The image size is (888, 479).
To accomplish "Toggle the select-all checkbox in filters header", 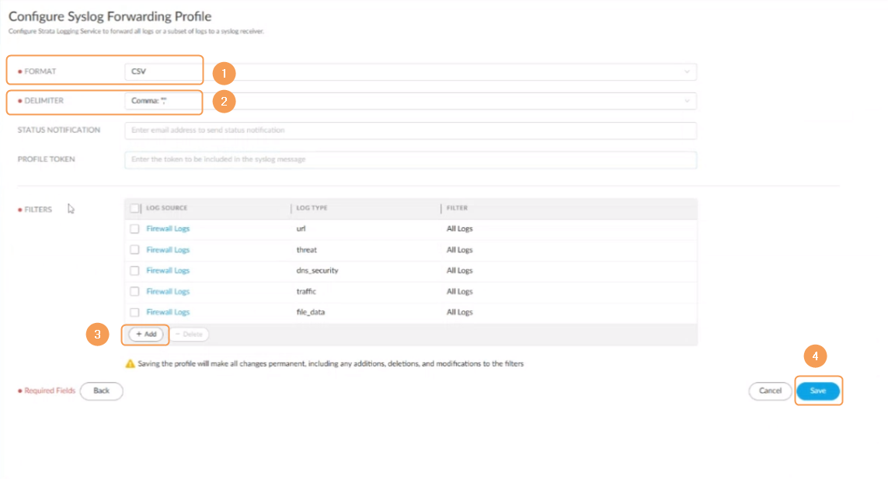I will (134, 208).
